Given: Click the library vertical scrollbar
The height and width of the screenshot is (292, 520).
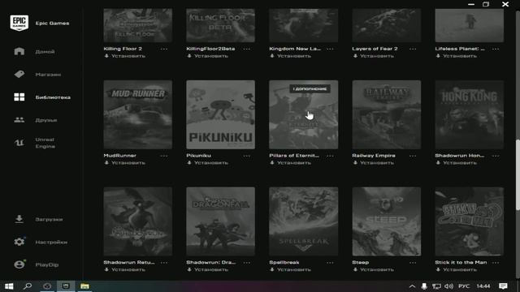Looking at the screenshot, I should tap(518, 175).
